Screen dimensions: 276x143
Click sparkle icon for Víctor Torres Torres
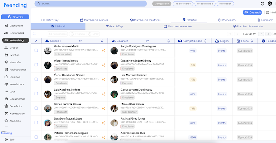(103, 65)
